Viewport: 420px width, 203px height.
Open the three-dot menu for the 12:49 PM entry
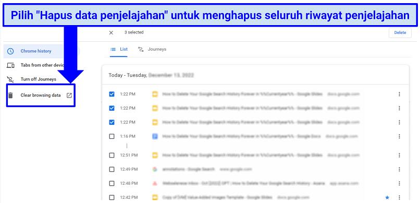[x=399, y=169]
